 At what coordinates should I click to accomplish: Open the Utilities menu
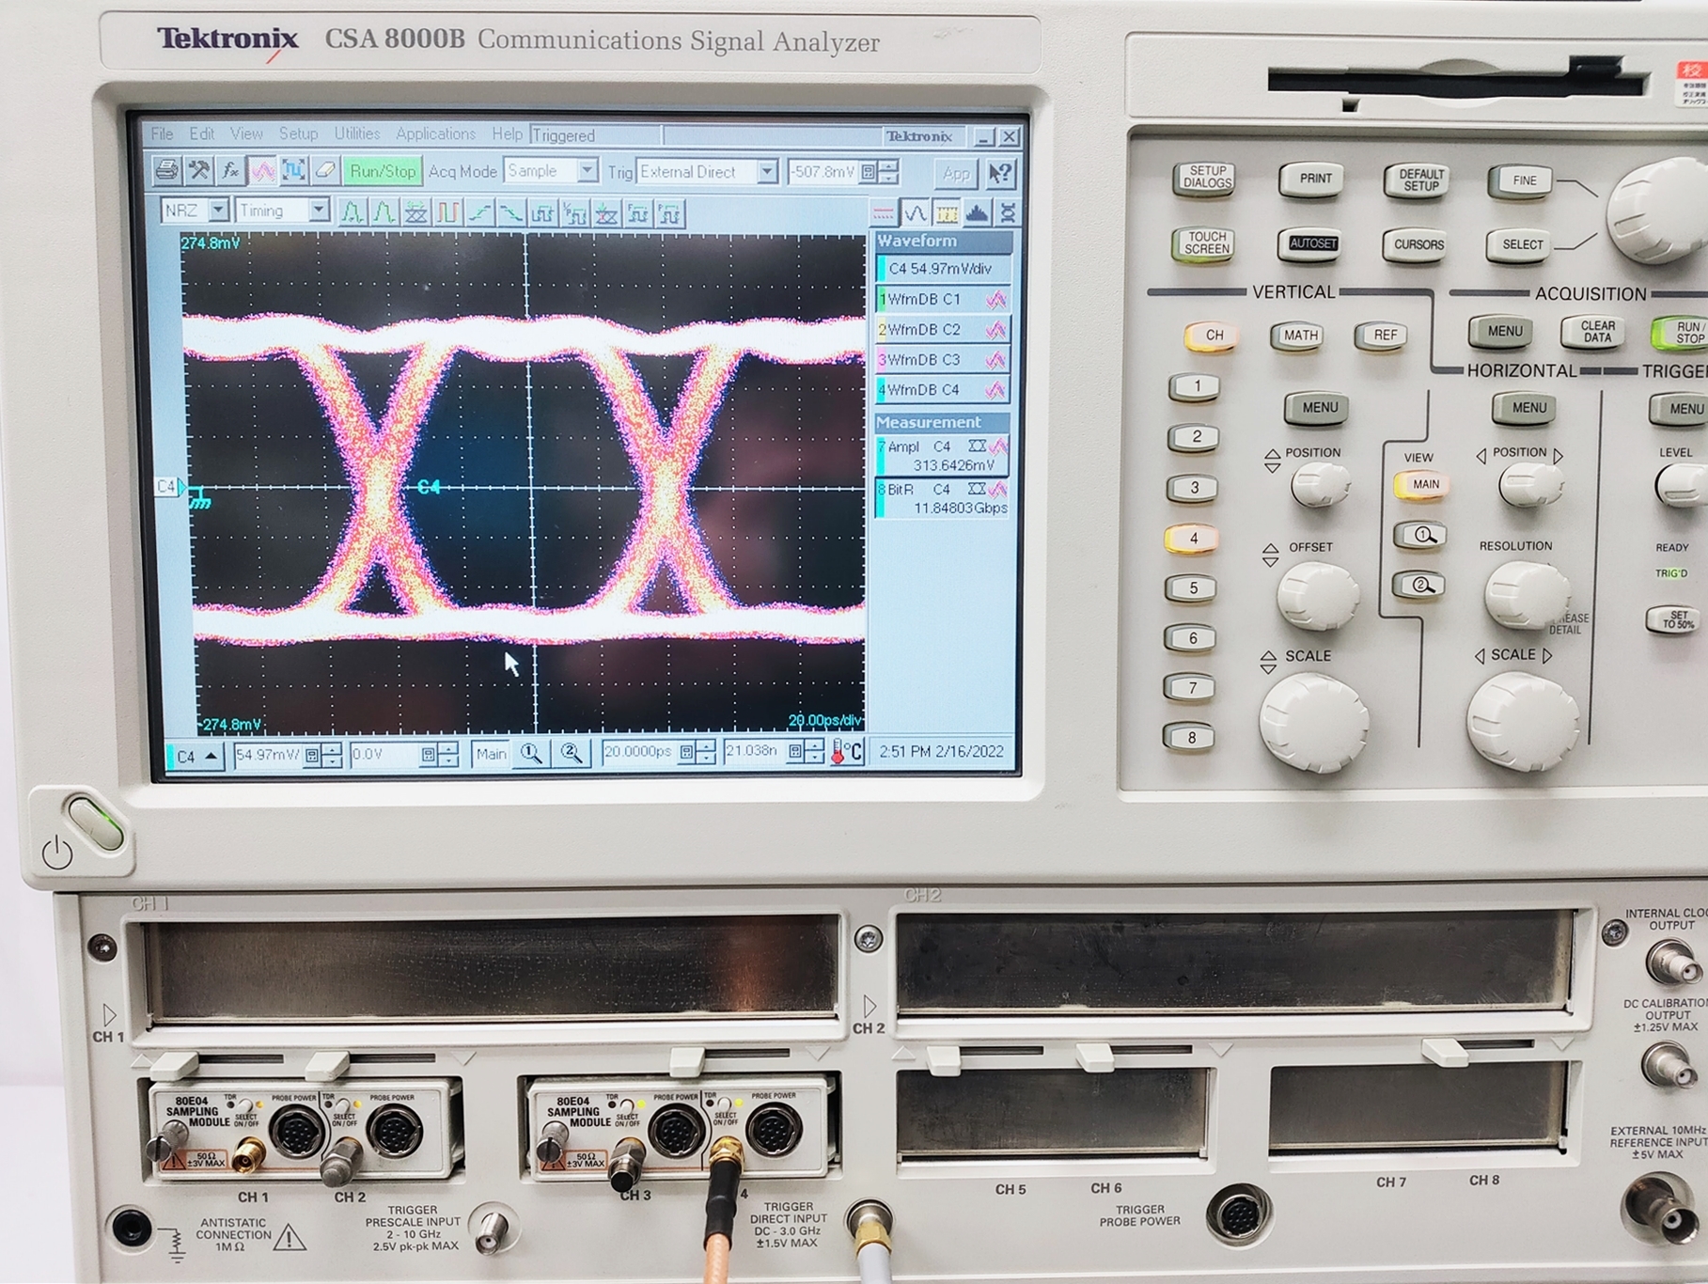click(x=357, y=133)
